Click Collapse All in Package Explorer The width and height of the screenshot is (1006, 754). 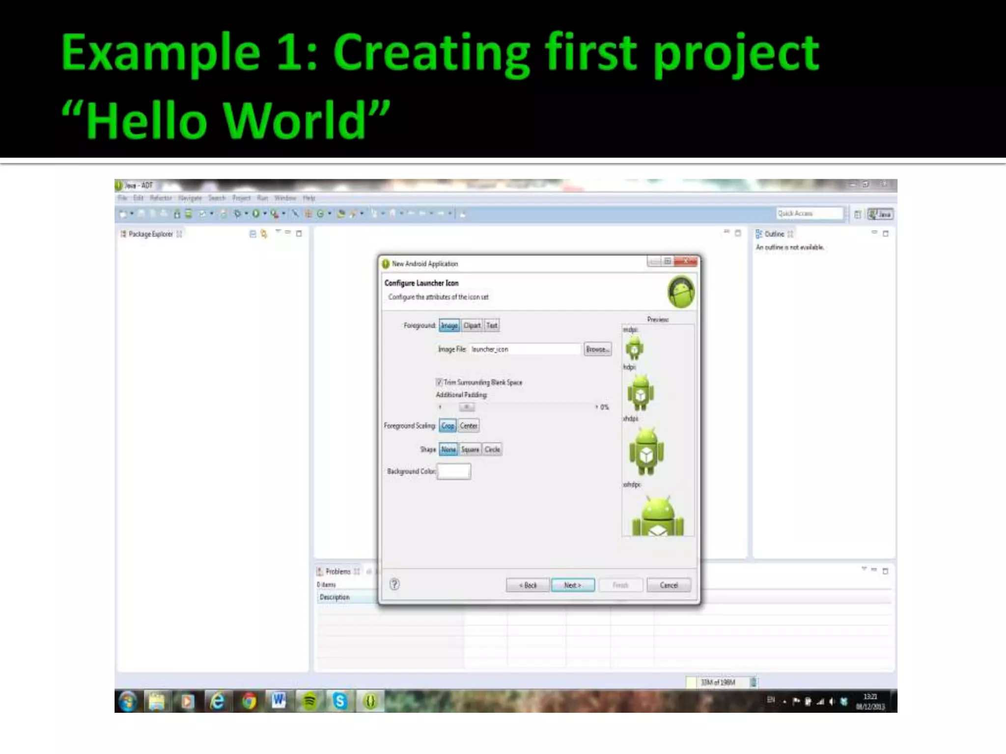tap(252, 234)
